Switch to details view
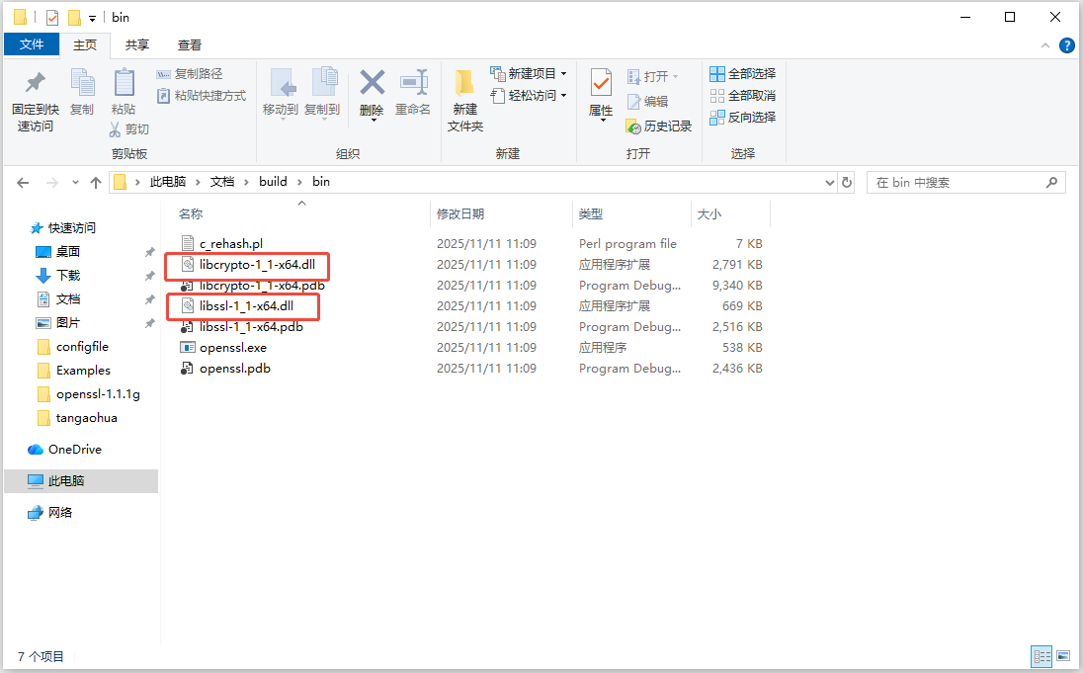 pyautogui.click(x=1041, y=656)
